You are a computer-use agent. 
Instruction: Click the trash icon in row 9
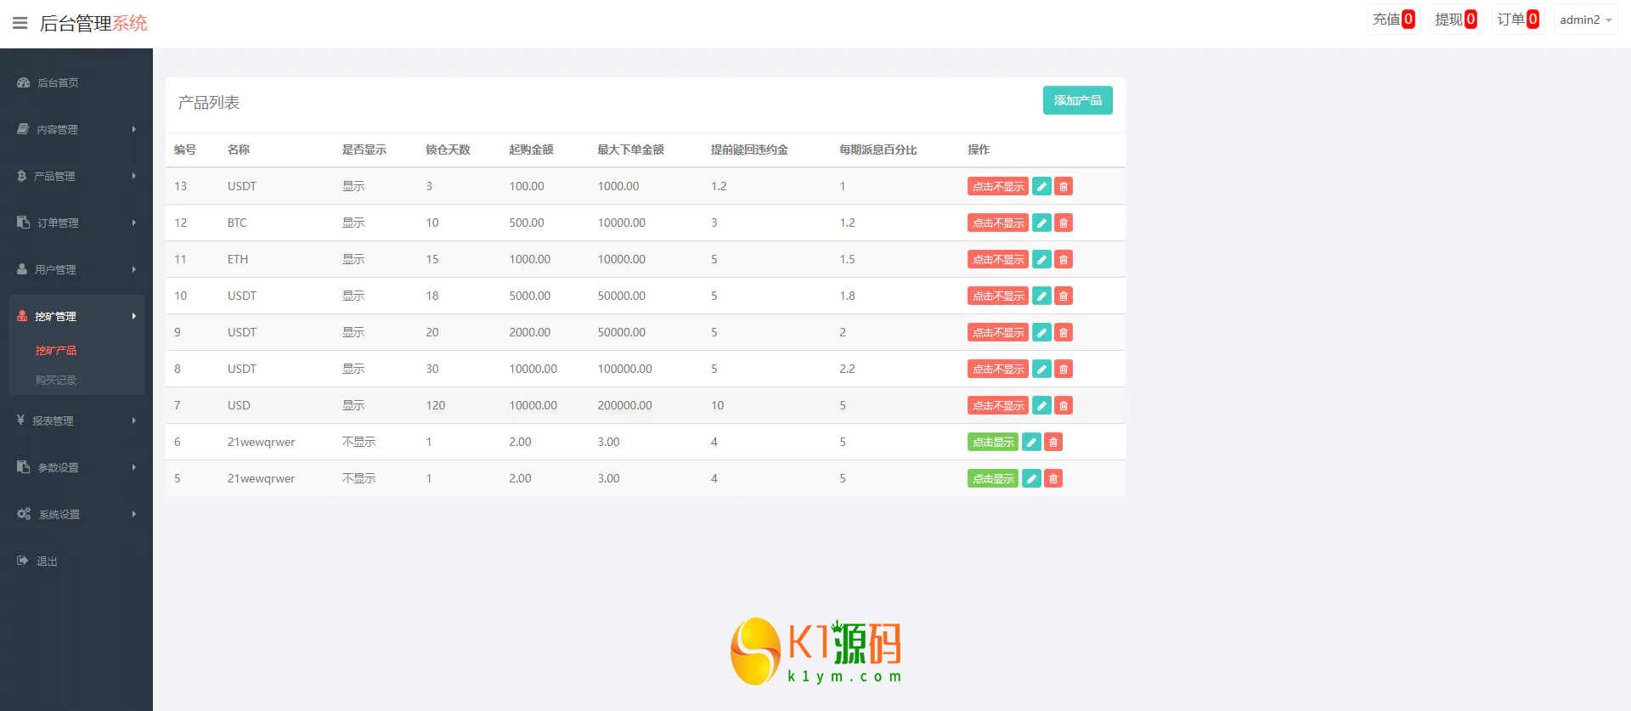point(1064,332)
